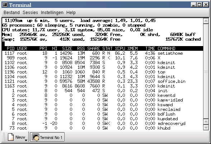Image resolution: width=211 pixels, height=144 pixels.
Task: Click the scrollbar page-up arrow above the down arrow
Action: tap(206, 122)
